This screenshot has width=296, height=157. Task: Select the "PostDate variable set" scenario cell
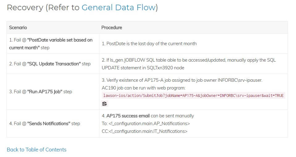53,44
